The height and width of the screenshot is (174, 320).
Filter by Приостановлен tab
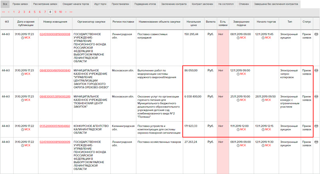click(x=120, y=4)
